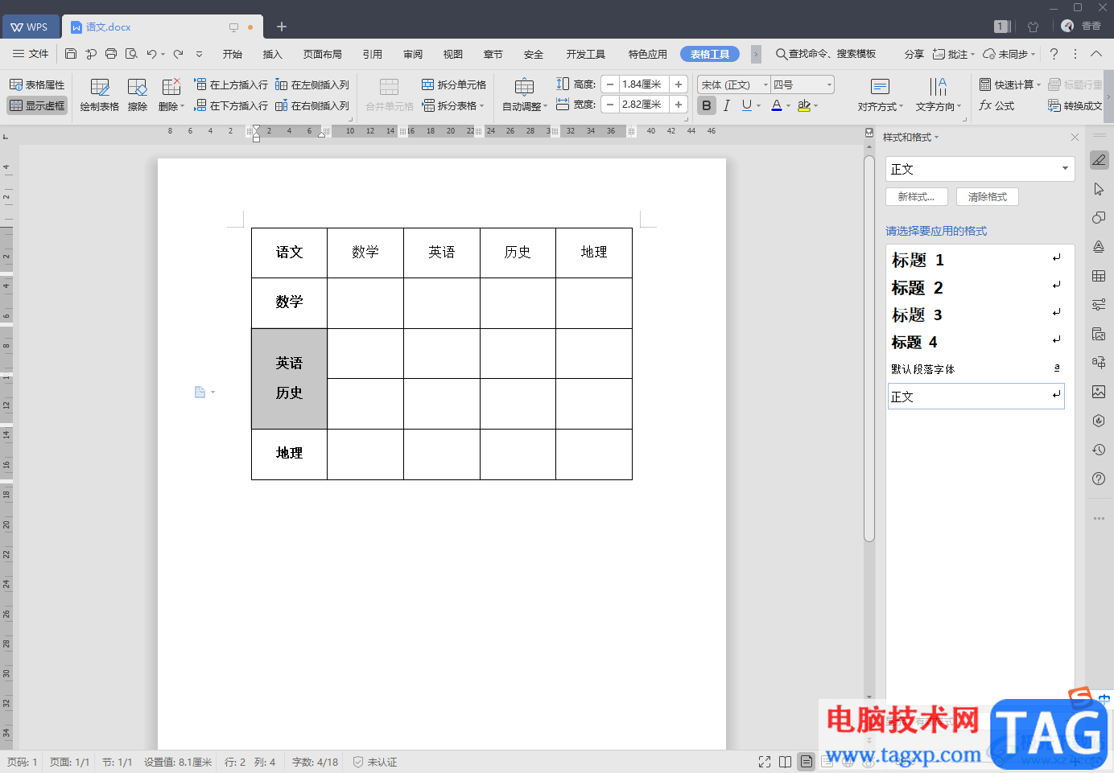Open the 文件 file menu
The height and width of the screenshot is (773, 1114).
pos(31,54)
